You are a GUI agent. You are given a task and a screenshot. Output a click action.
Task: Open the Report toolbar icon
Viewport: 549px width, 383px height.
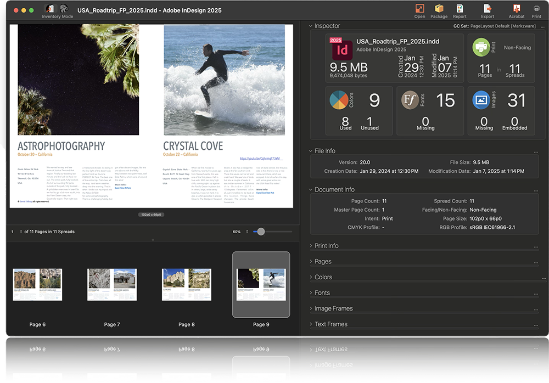460,8
